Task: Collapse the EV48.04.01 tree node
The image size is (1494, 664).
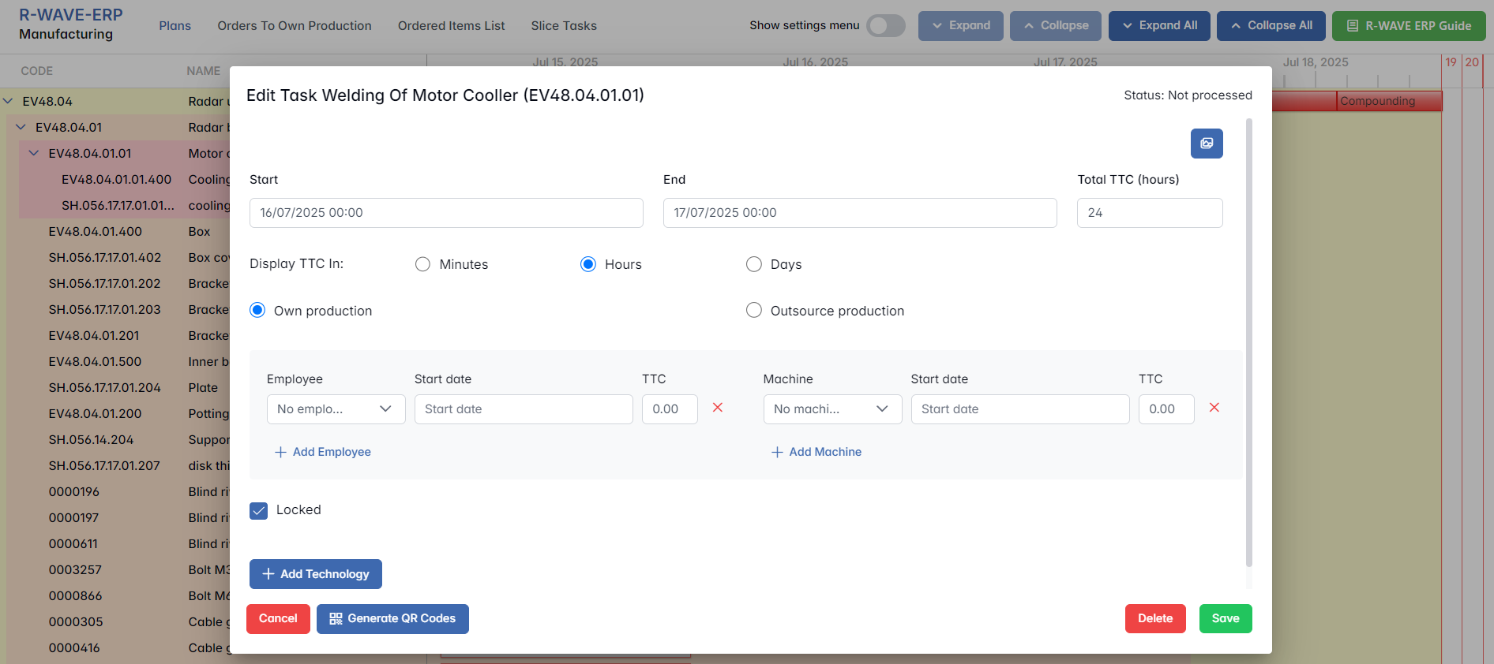Action: pos(21,127)
